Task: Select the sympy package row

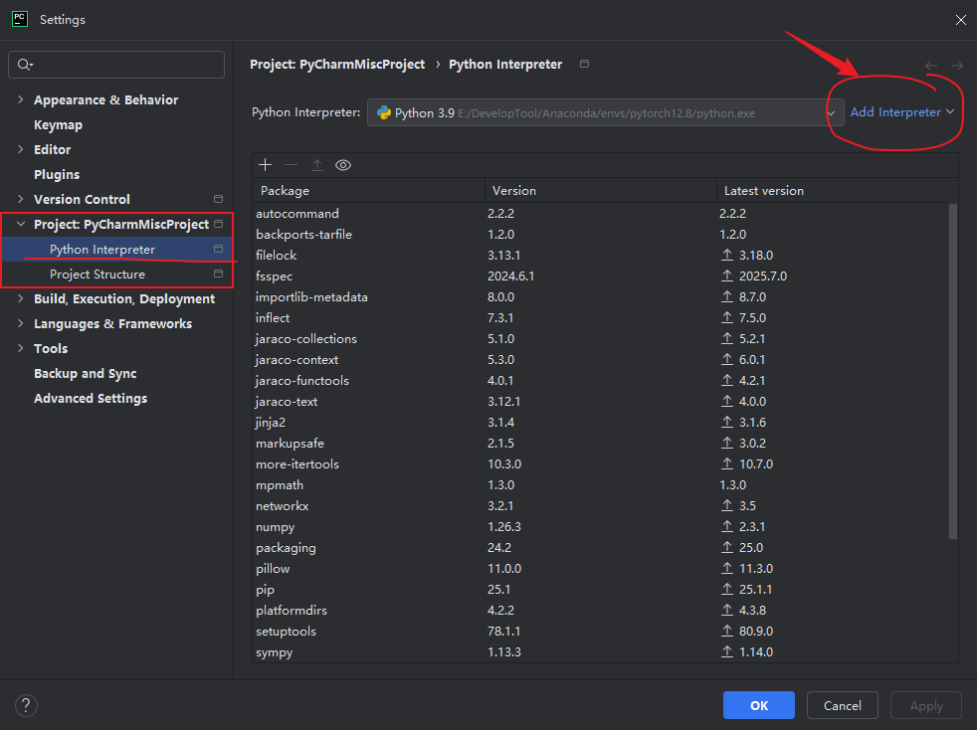Action: pos(601,651)
